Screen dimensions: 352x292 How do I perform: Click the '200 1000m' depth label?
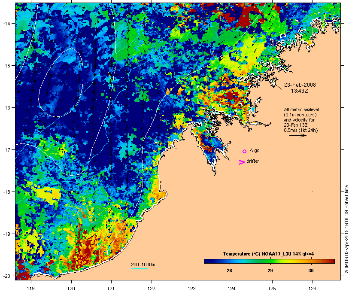tap(143, 265)
